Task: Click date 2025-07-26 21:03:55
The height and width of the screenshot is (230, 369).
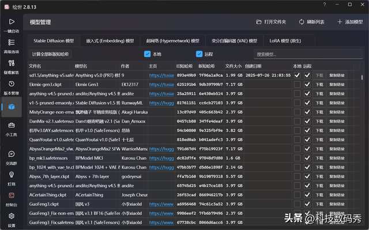Action: 268,75
